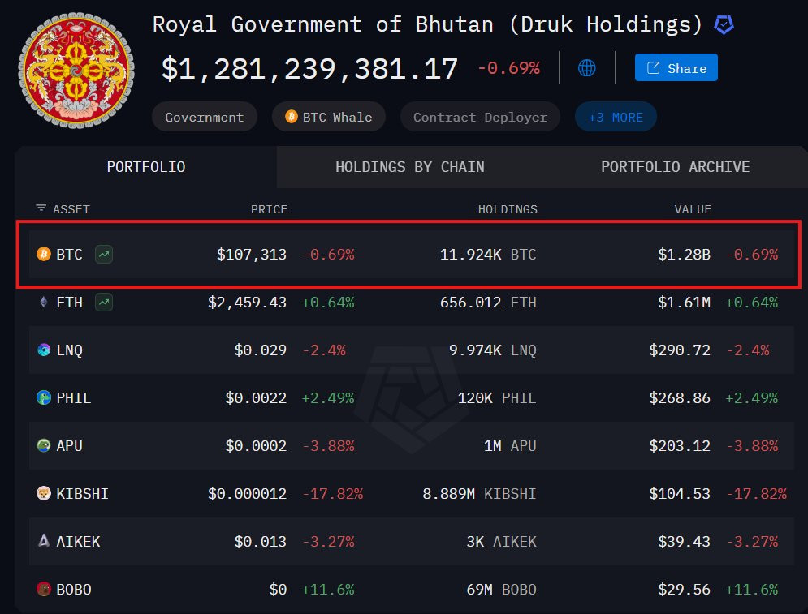Viewport: 808px width, 614px height.
Task: Click the PHIL token icon
Action: tap(44, 397)
